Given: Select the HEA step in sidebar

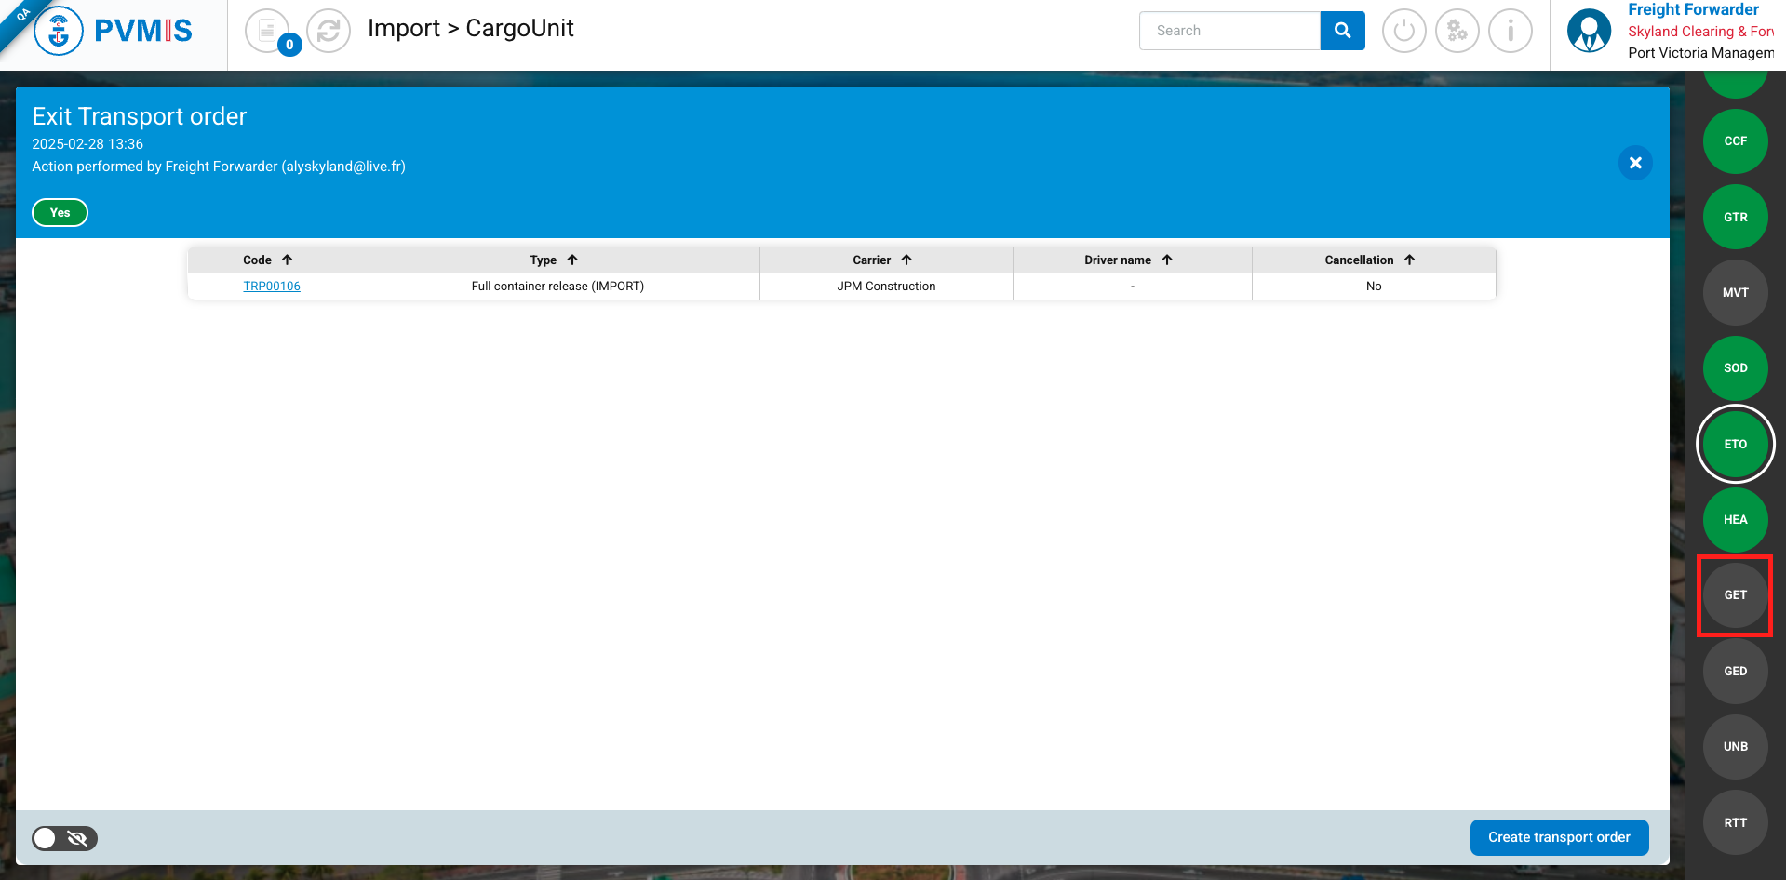Looking at the screenshot, I should (1735, 520).
